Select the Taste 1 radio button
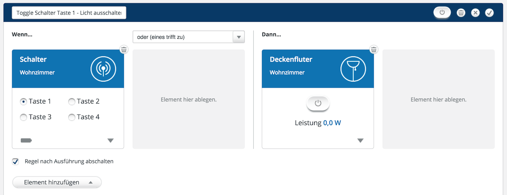The height and width of the screenshot is (195, 507). click(x=23, y=102)
